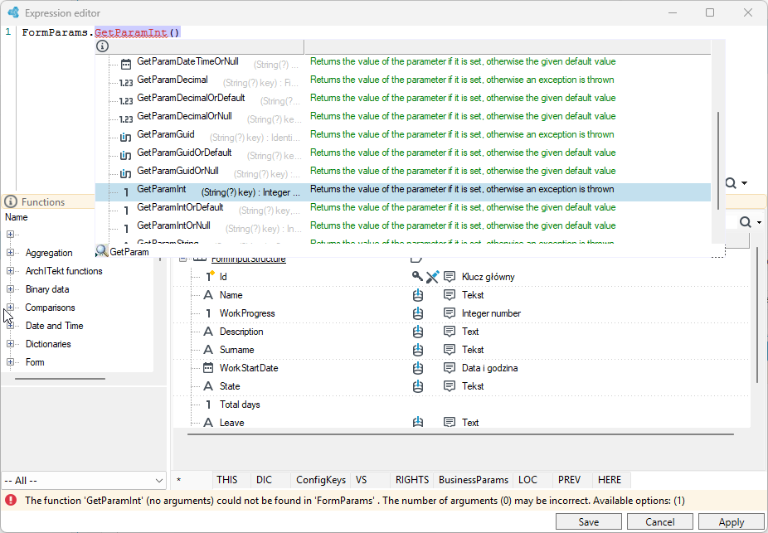Cancel the expression editor dialog

click(659, 522)
